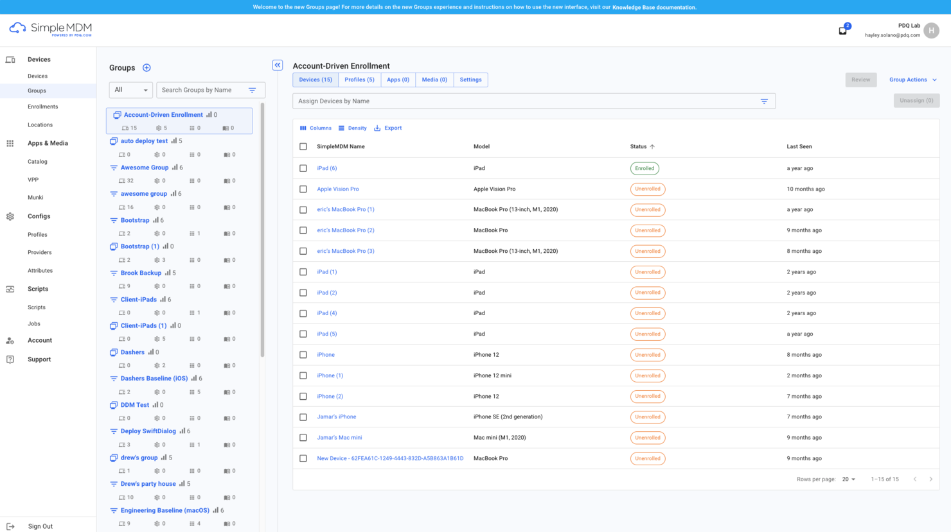Click priority bars icon beside Bootstrap

[156, 220]
